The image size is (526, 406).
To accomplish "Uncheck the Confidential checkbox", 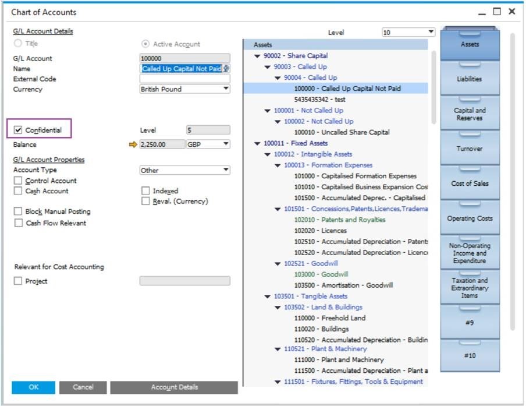I will pyautogui.click(x=18, y=130).
